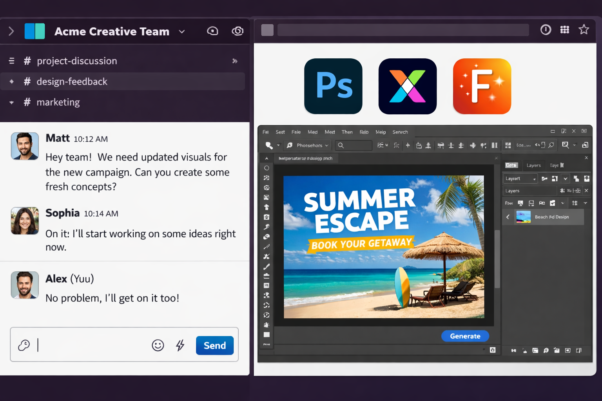Expand the sidebar with the top-left chevron

11,31
